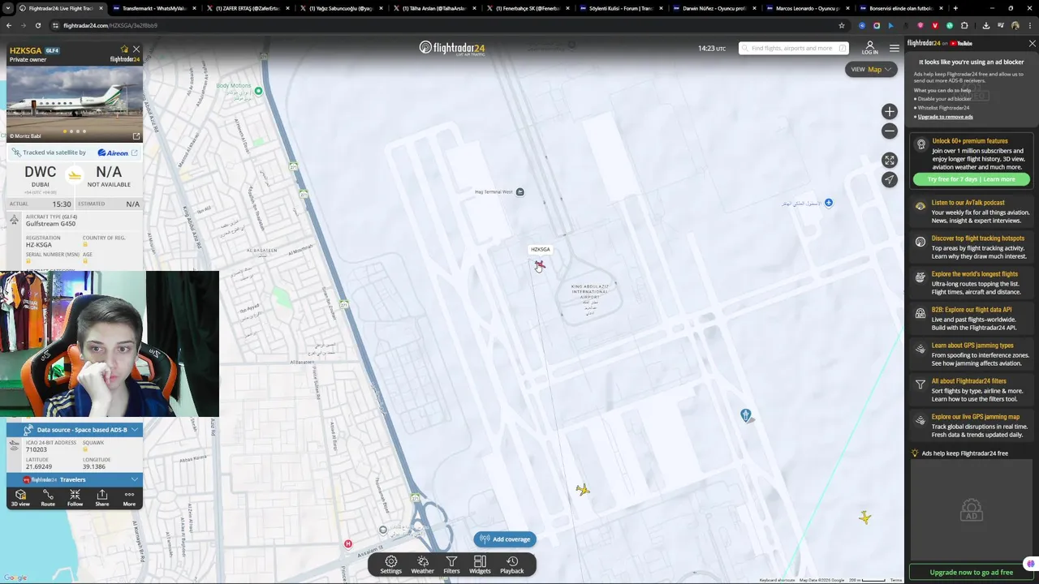
Task: Open Upgrade to remove ads link
Action: (x=945, y=117)
